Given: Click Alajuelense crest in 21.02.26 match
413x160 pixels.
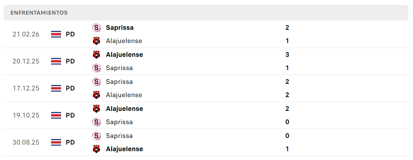Looking at the screenshot, I should [96, 41].
